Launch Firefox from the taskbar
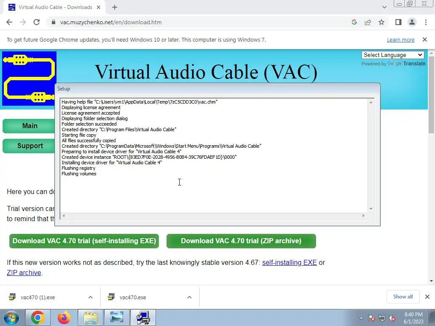 click(x=64, y=318)
